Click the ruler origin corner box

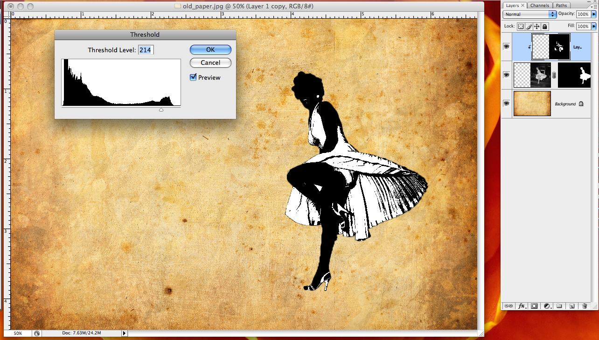coord(7,14)
